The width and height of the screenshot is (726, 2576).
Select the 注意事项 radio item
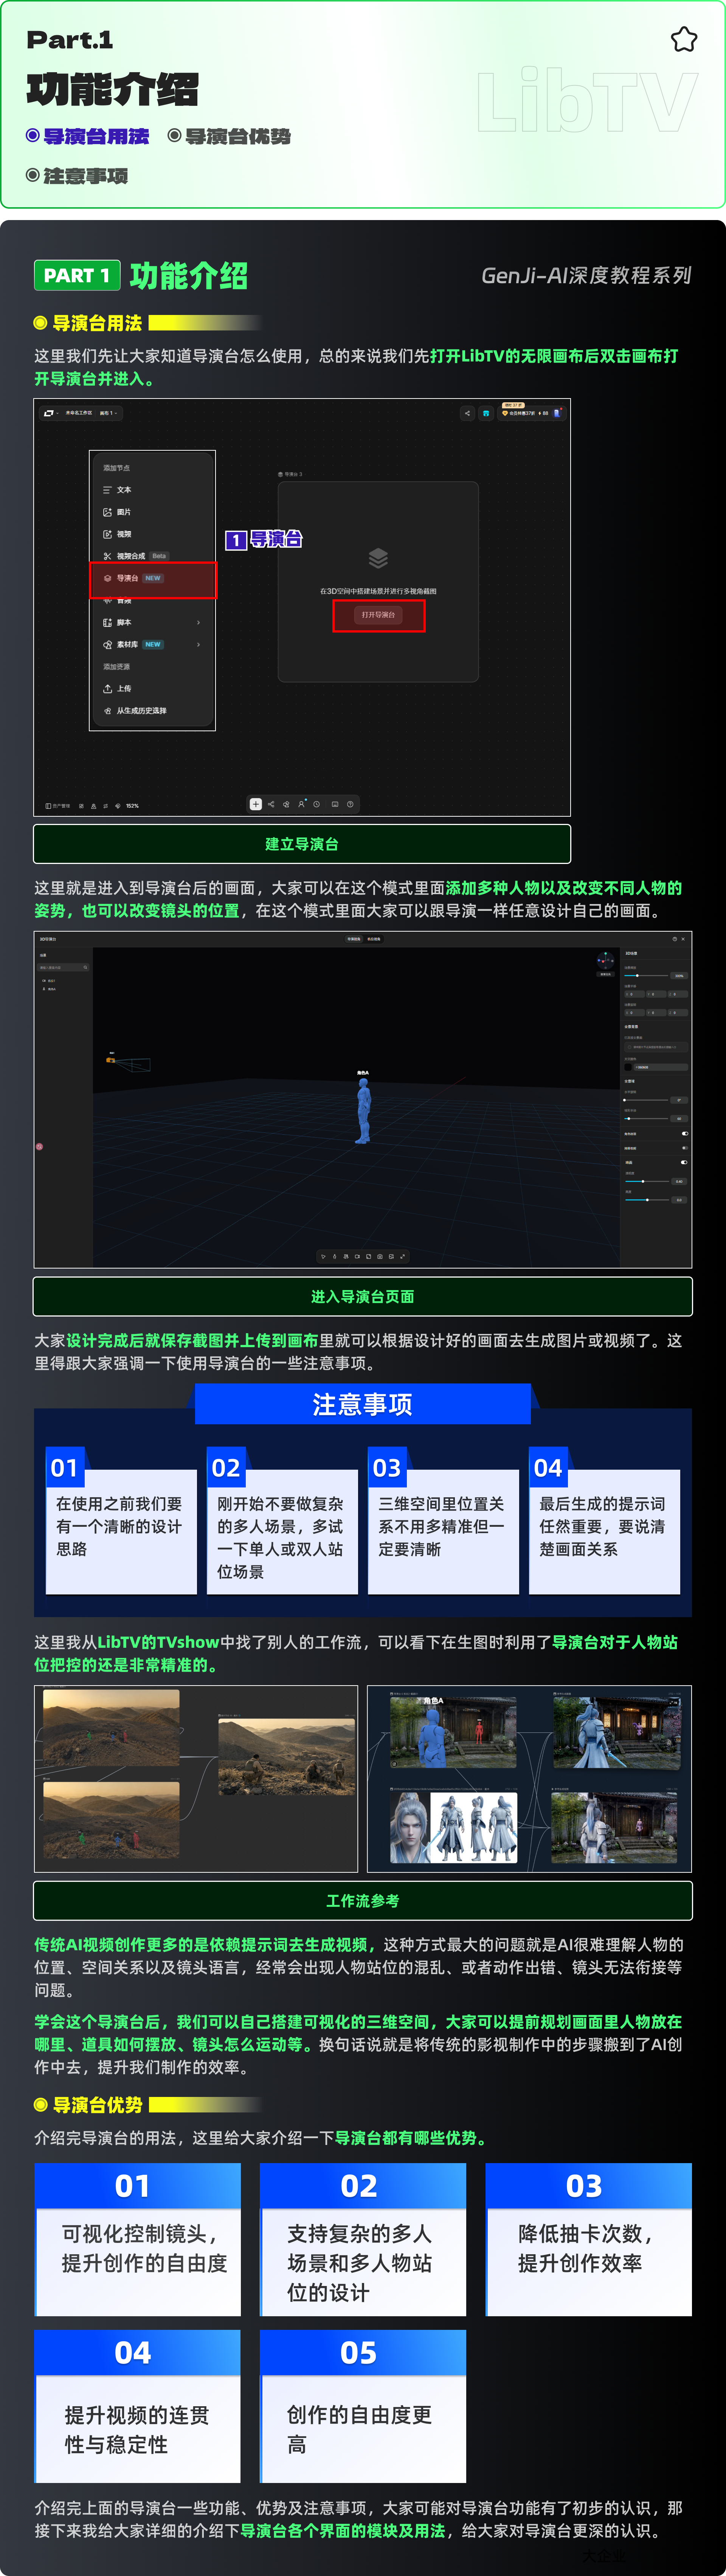pos(77,176)
